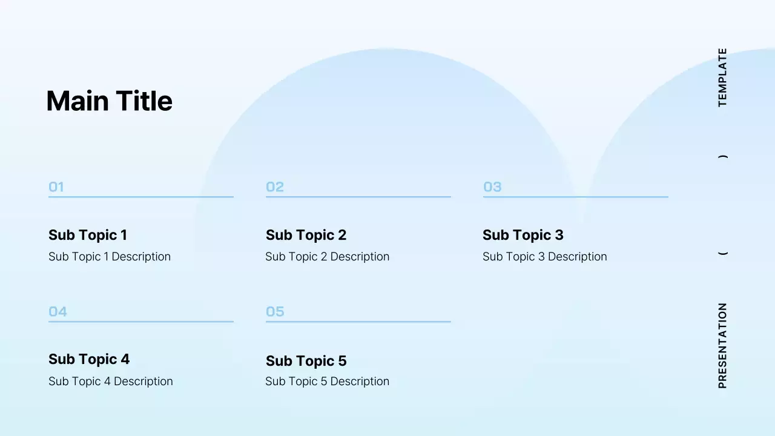Select the number 01 label
The height and width of the screenshot is (436, 775).
pyautogui.click(x=56, y=187)
